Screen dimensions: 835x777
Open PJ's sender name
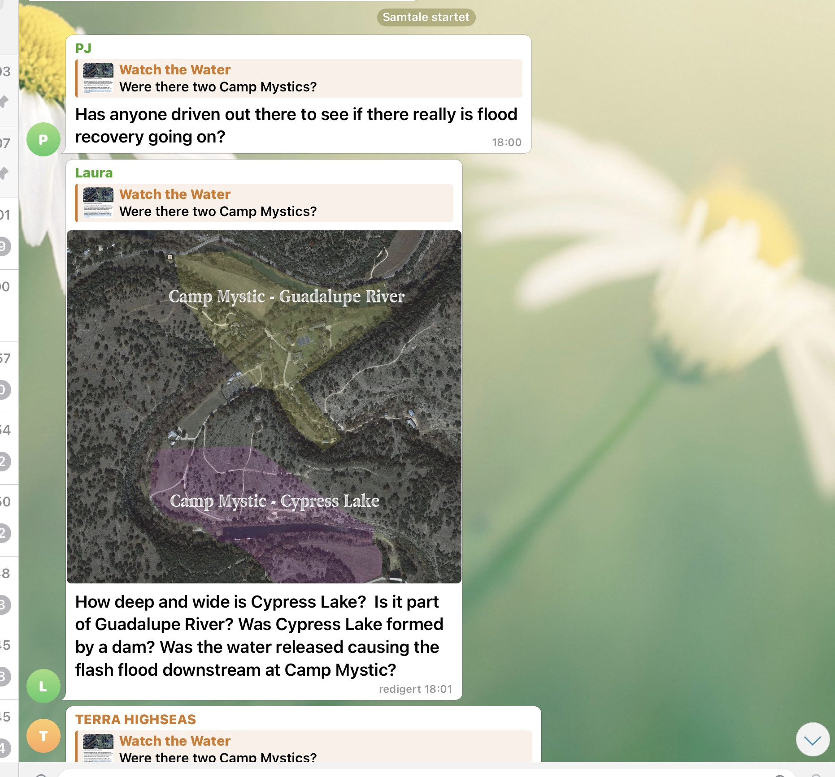click(x=83, y=48)
